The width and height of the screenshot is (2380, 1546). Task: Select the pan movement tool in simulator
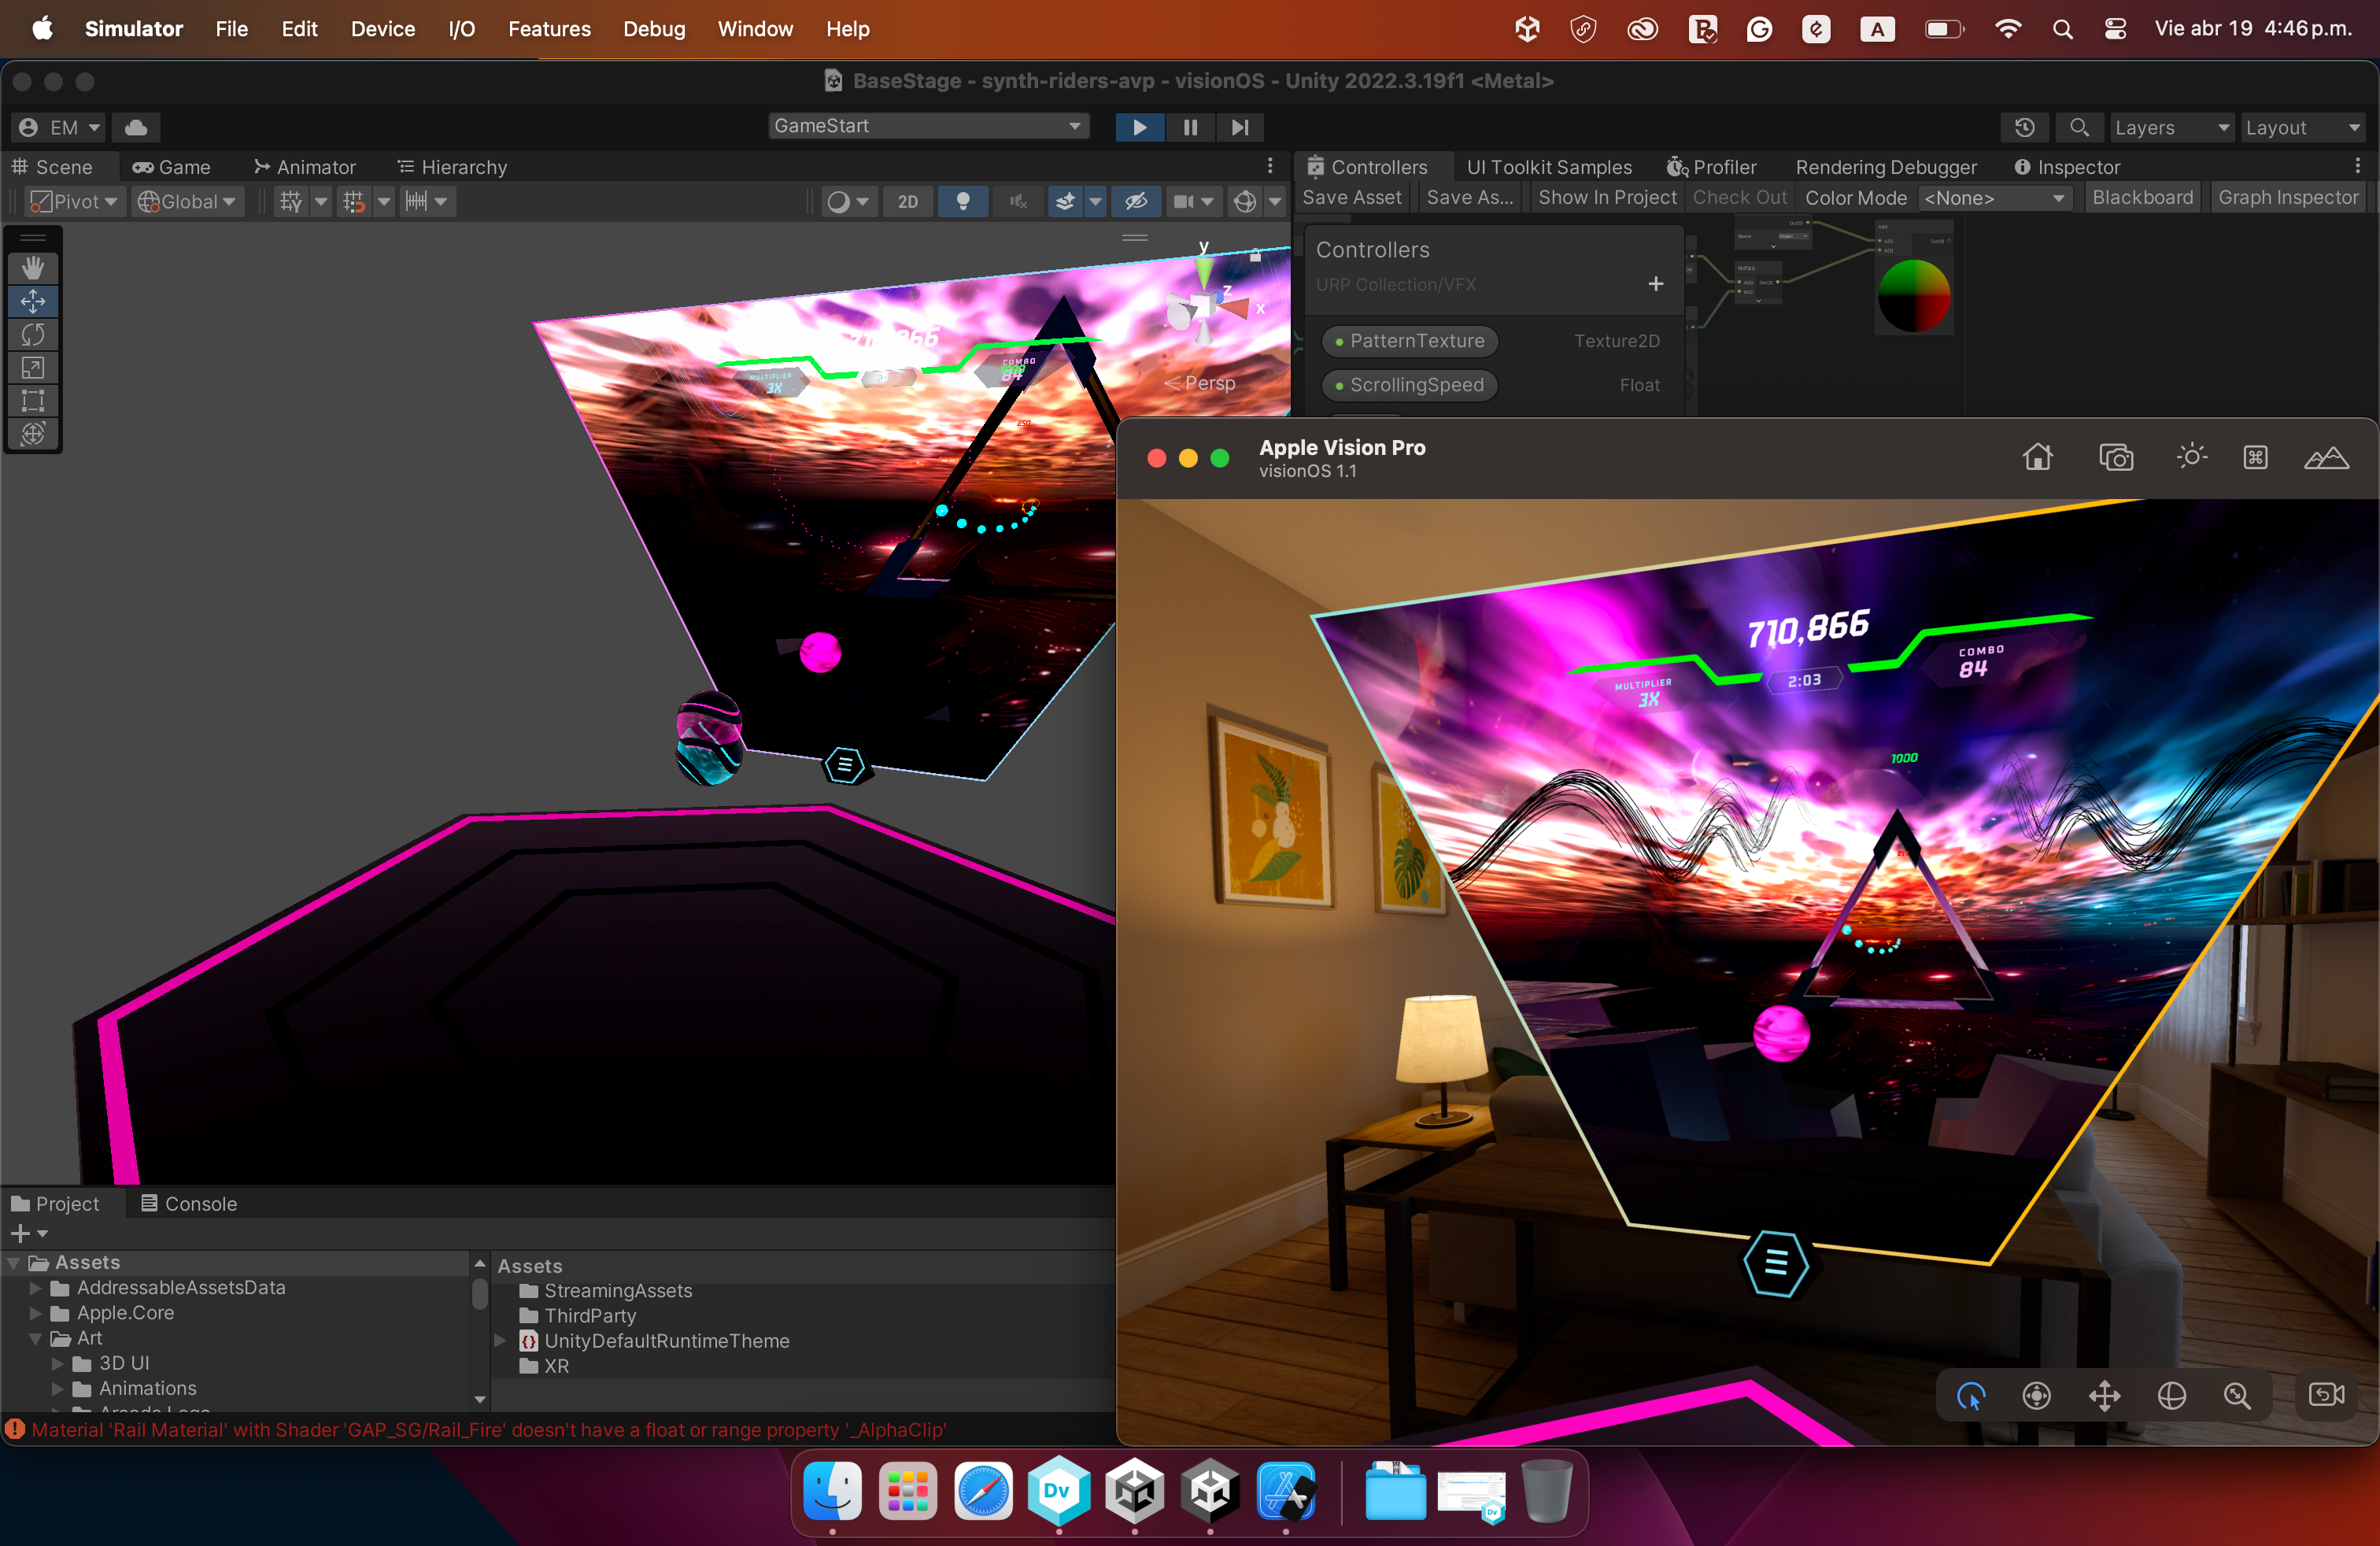pos(2104,1395)
